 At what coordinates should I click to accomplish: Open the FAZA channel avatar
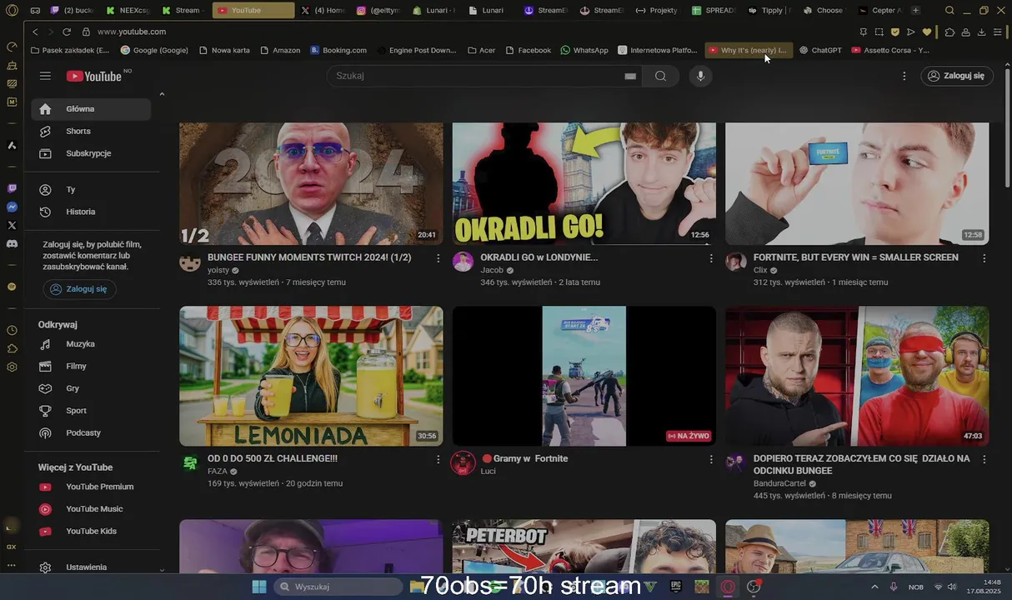(x=190, y=463)
